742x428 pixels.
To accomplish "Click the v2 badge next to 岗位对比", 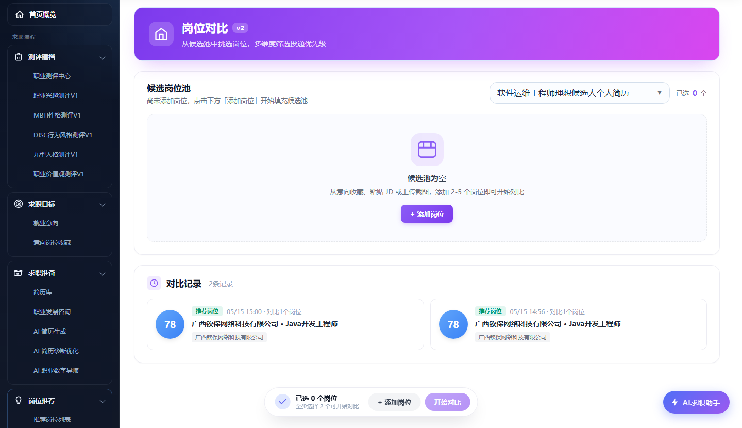I will 240,28.
